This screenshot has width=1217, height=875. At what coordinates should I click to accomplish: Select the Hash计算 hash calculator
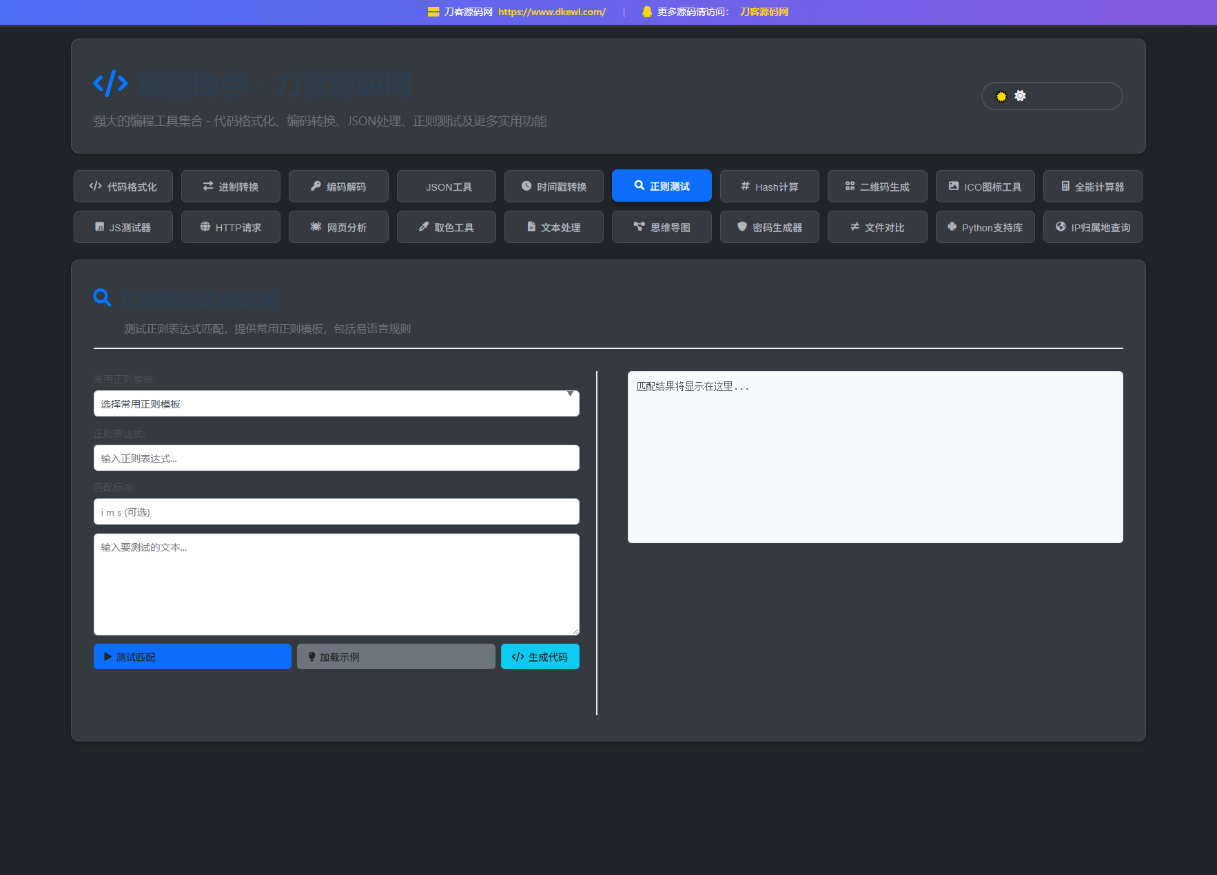(x=769, y=186)
